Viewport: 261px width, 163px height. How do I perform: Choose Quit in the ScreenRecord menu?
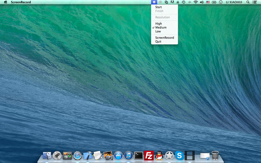158,42
